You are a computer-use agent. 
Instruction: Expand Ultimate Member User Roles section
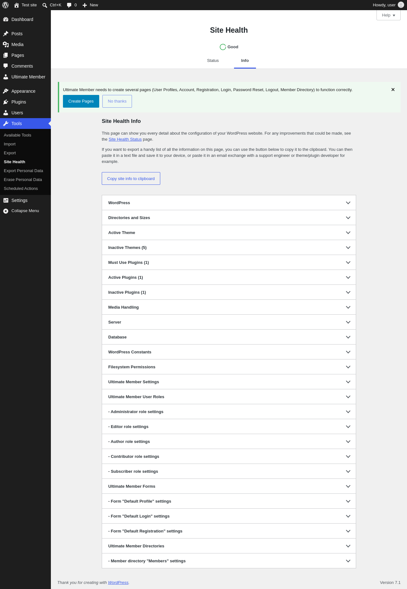tap(229, 397)
